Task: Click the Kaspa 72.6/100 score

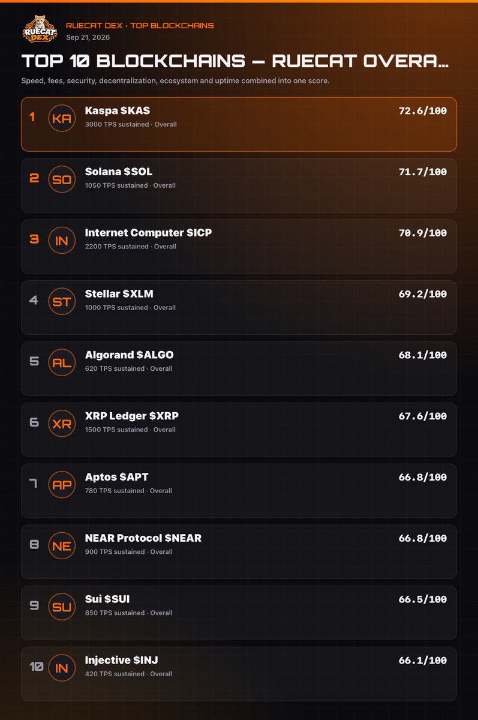Action: (423, 111)
